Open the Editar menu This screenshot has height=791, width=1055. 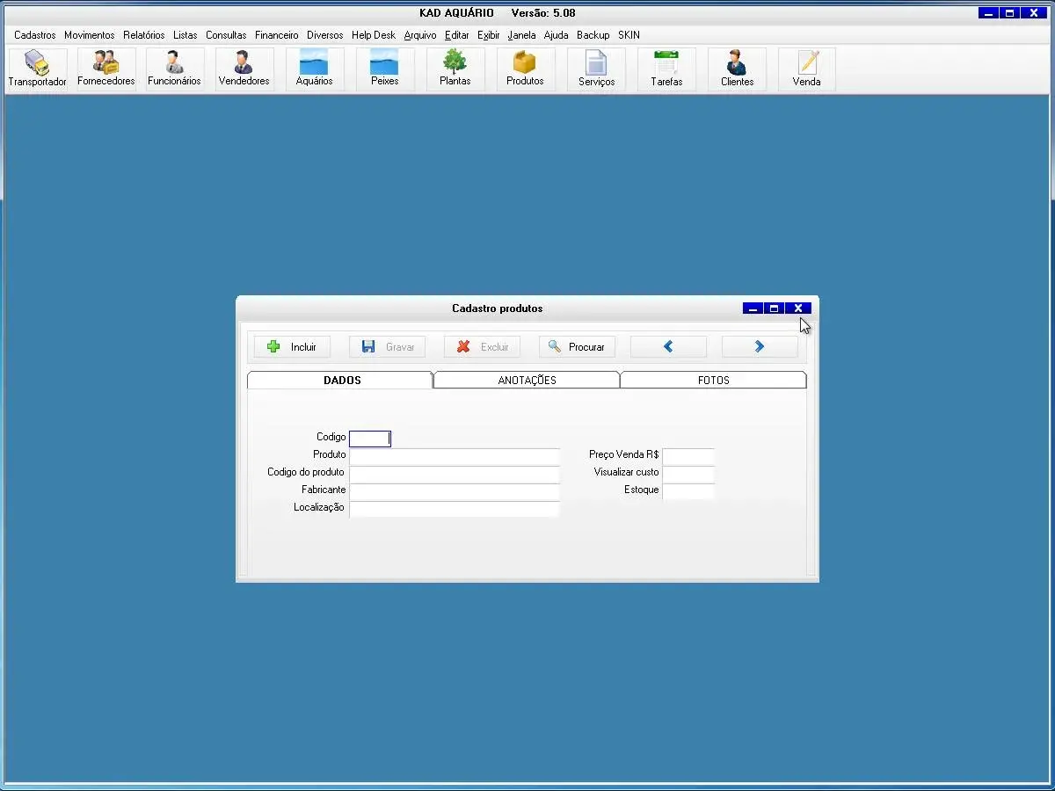click(x=457, y=35)
